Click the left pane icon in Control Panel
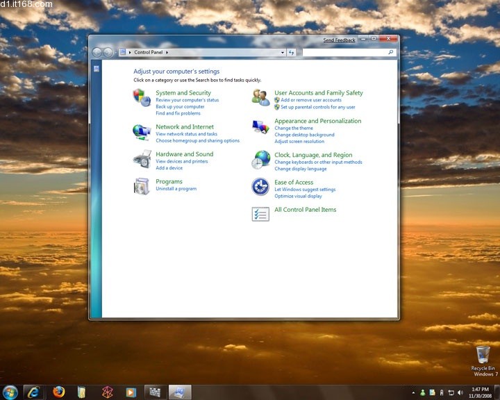This screenshot has width=500, height=400. point(97,69)
